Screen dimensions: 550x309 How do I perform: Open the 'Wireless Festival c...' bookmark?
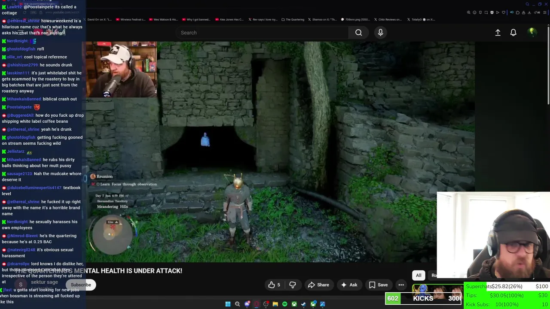[x=130, y=19]
